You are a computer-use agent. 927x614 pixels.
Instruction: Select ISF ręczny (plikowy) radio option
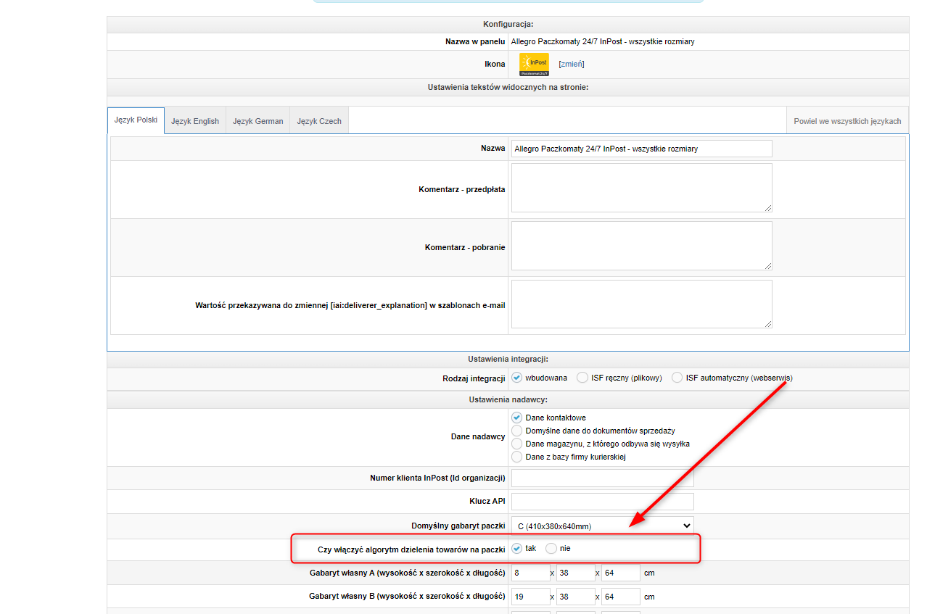tap(582, 378)
